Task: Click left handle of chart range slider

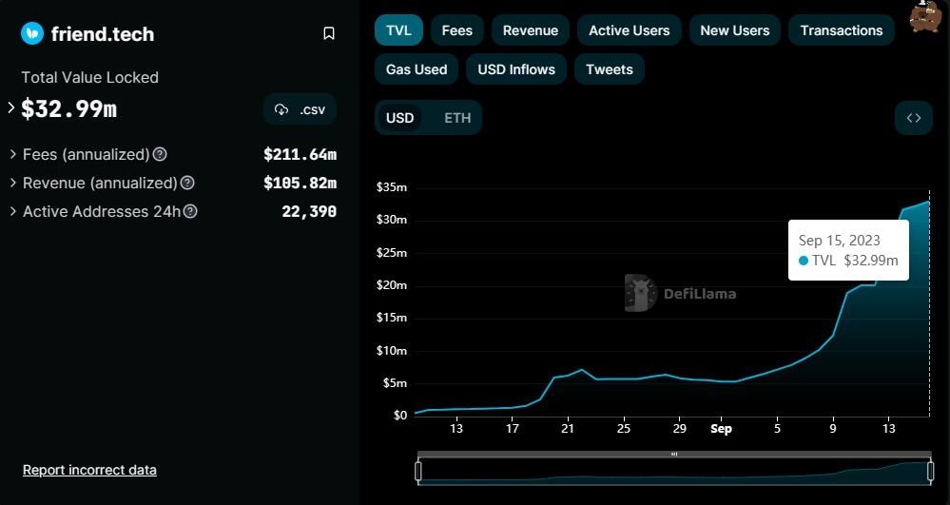Action: click(x=418, y=471)
